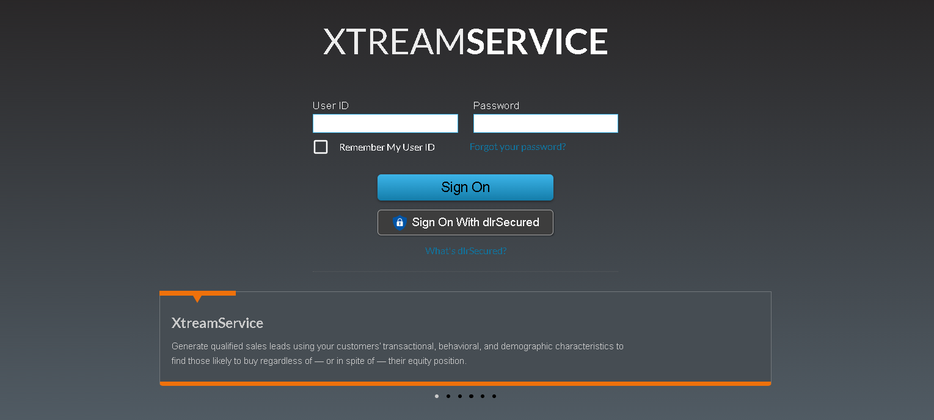The width and height of the screenshot is (934, 420).
Task: Focus the Password input field
Action: pyautogui.click(x=545, y=124)
